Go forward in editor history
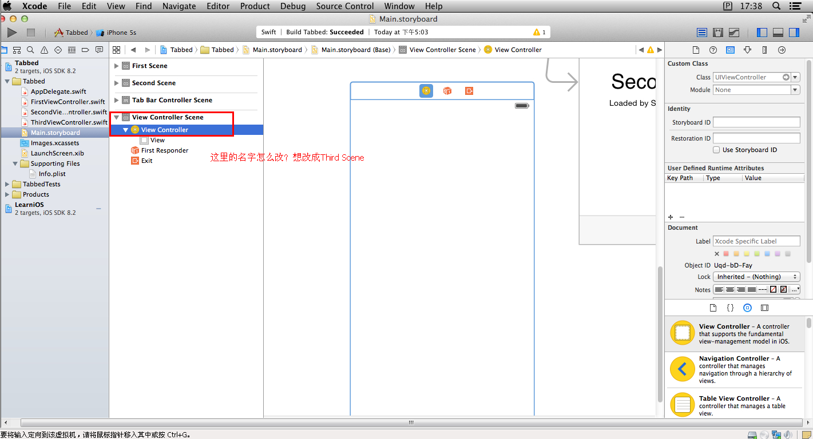 [148, 50]
